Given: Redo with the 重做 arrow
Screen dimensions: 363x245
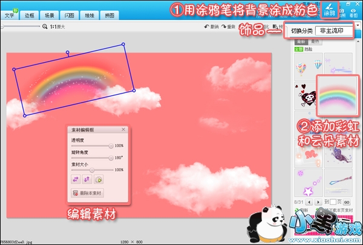Looking at the screenshot, I should (x=228, y=27).
